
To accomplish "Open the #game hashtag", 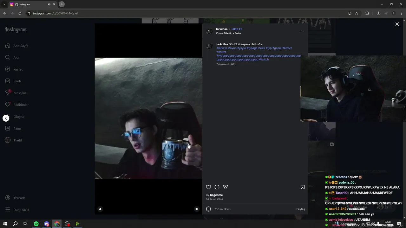I will [x=277, y=48].
